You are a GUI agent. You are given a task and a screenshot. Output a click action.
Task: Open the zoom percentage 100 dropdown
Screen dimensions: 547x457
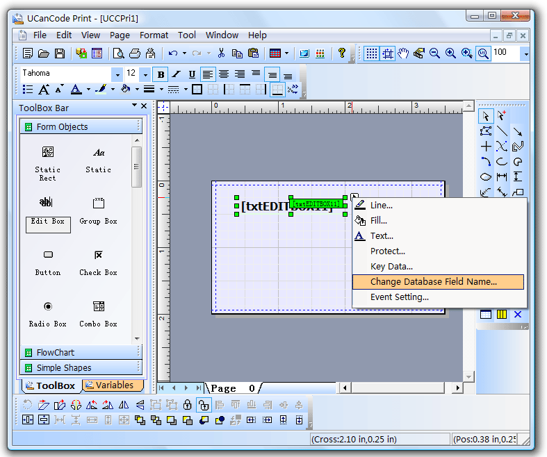[x=525, y=53]
